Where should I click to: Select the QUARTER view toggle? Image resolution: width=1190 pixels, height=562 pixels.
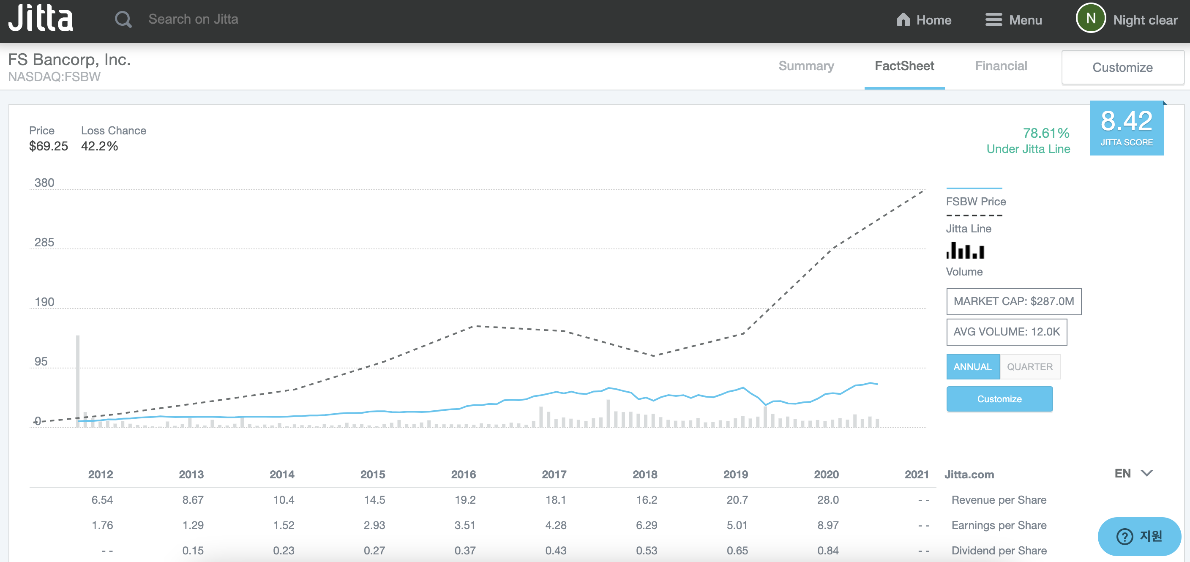pos(1030,367)
